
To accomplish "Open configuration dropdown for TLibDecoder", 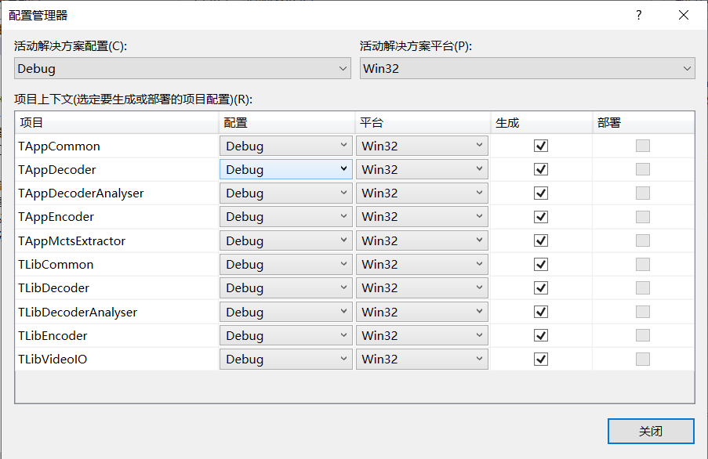I will 286,287.
